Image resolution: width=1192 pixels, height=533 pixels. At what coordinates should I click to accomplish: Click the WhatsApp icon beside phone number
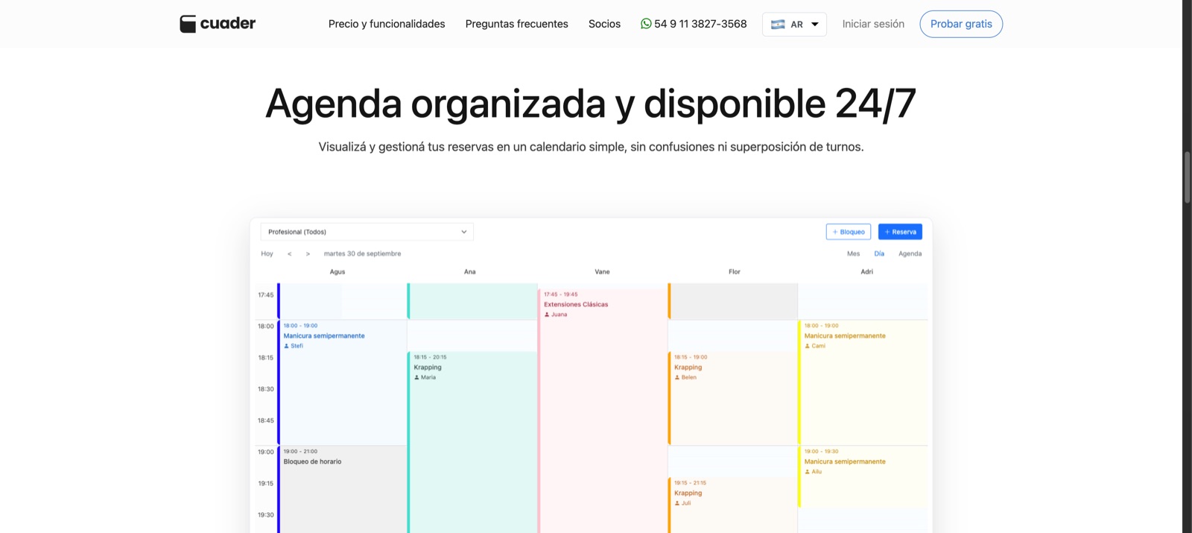646,24
